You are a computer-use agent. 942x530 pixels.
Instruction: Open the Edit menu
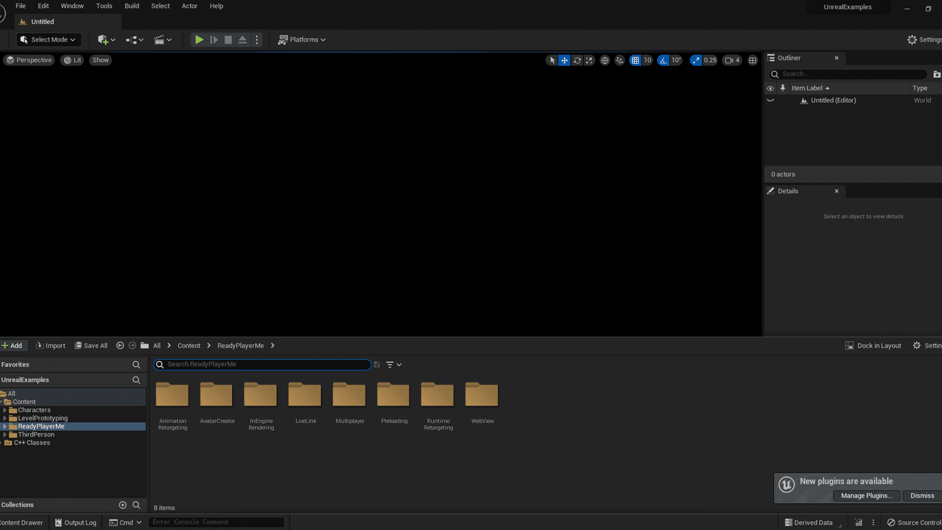pos(43,6)
